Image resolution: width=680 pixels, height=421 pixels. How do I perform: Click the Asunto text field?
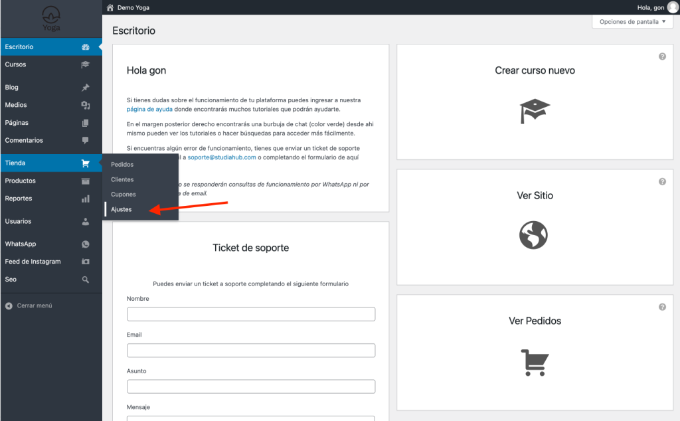tap(250, 386)
